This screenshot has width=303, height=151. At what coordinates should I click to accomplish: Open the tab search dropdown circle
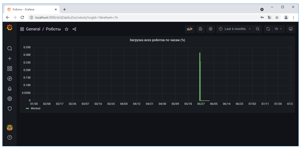coord(262,9)
